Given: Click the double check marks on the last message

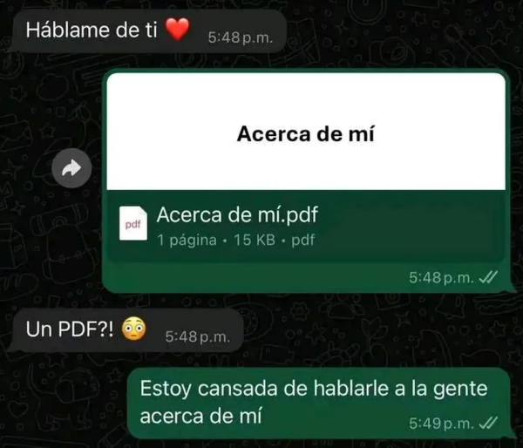Looking at the screenshot, I should click(x=488, y=424).
